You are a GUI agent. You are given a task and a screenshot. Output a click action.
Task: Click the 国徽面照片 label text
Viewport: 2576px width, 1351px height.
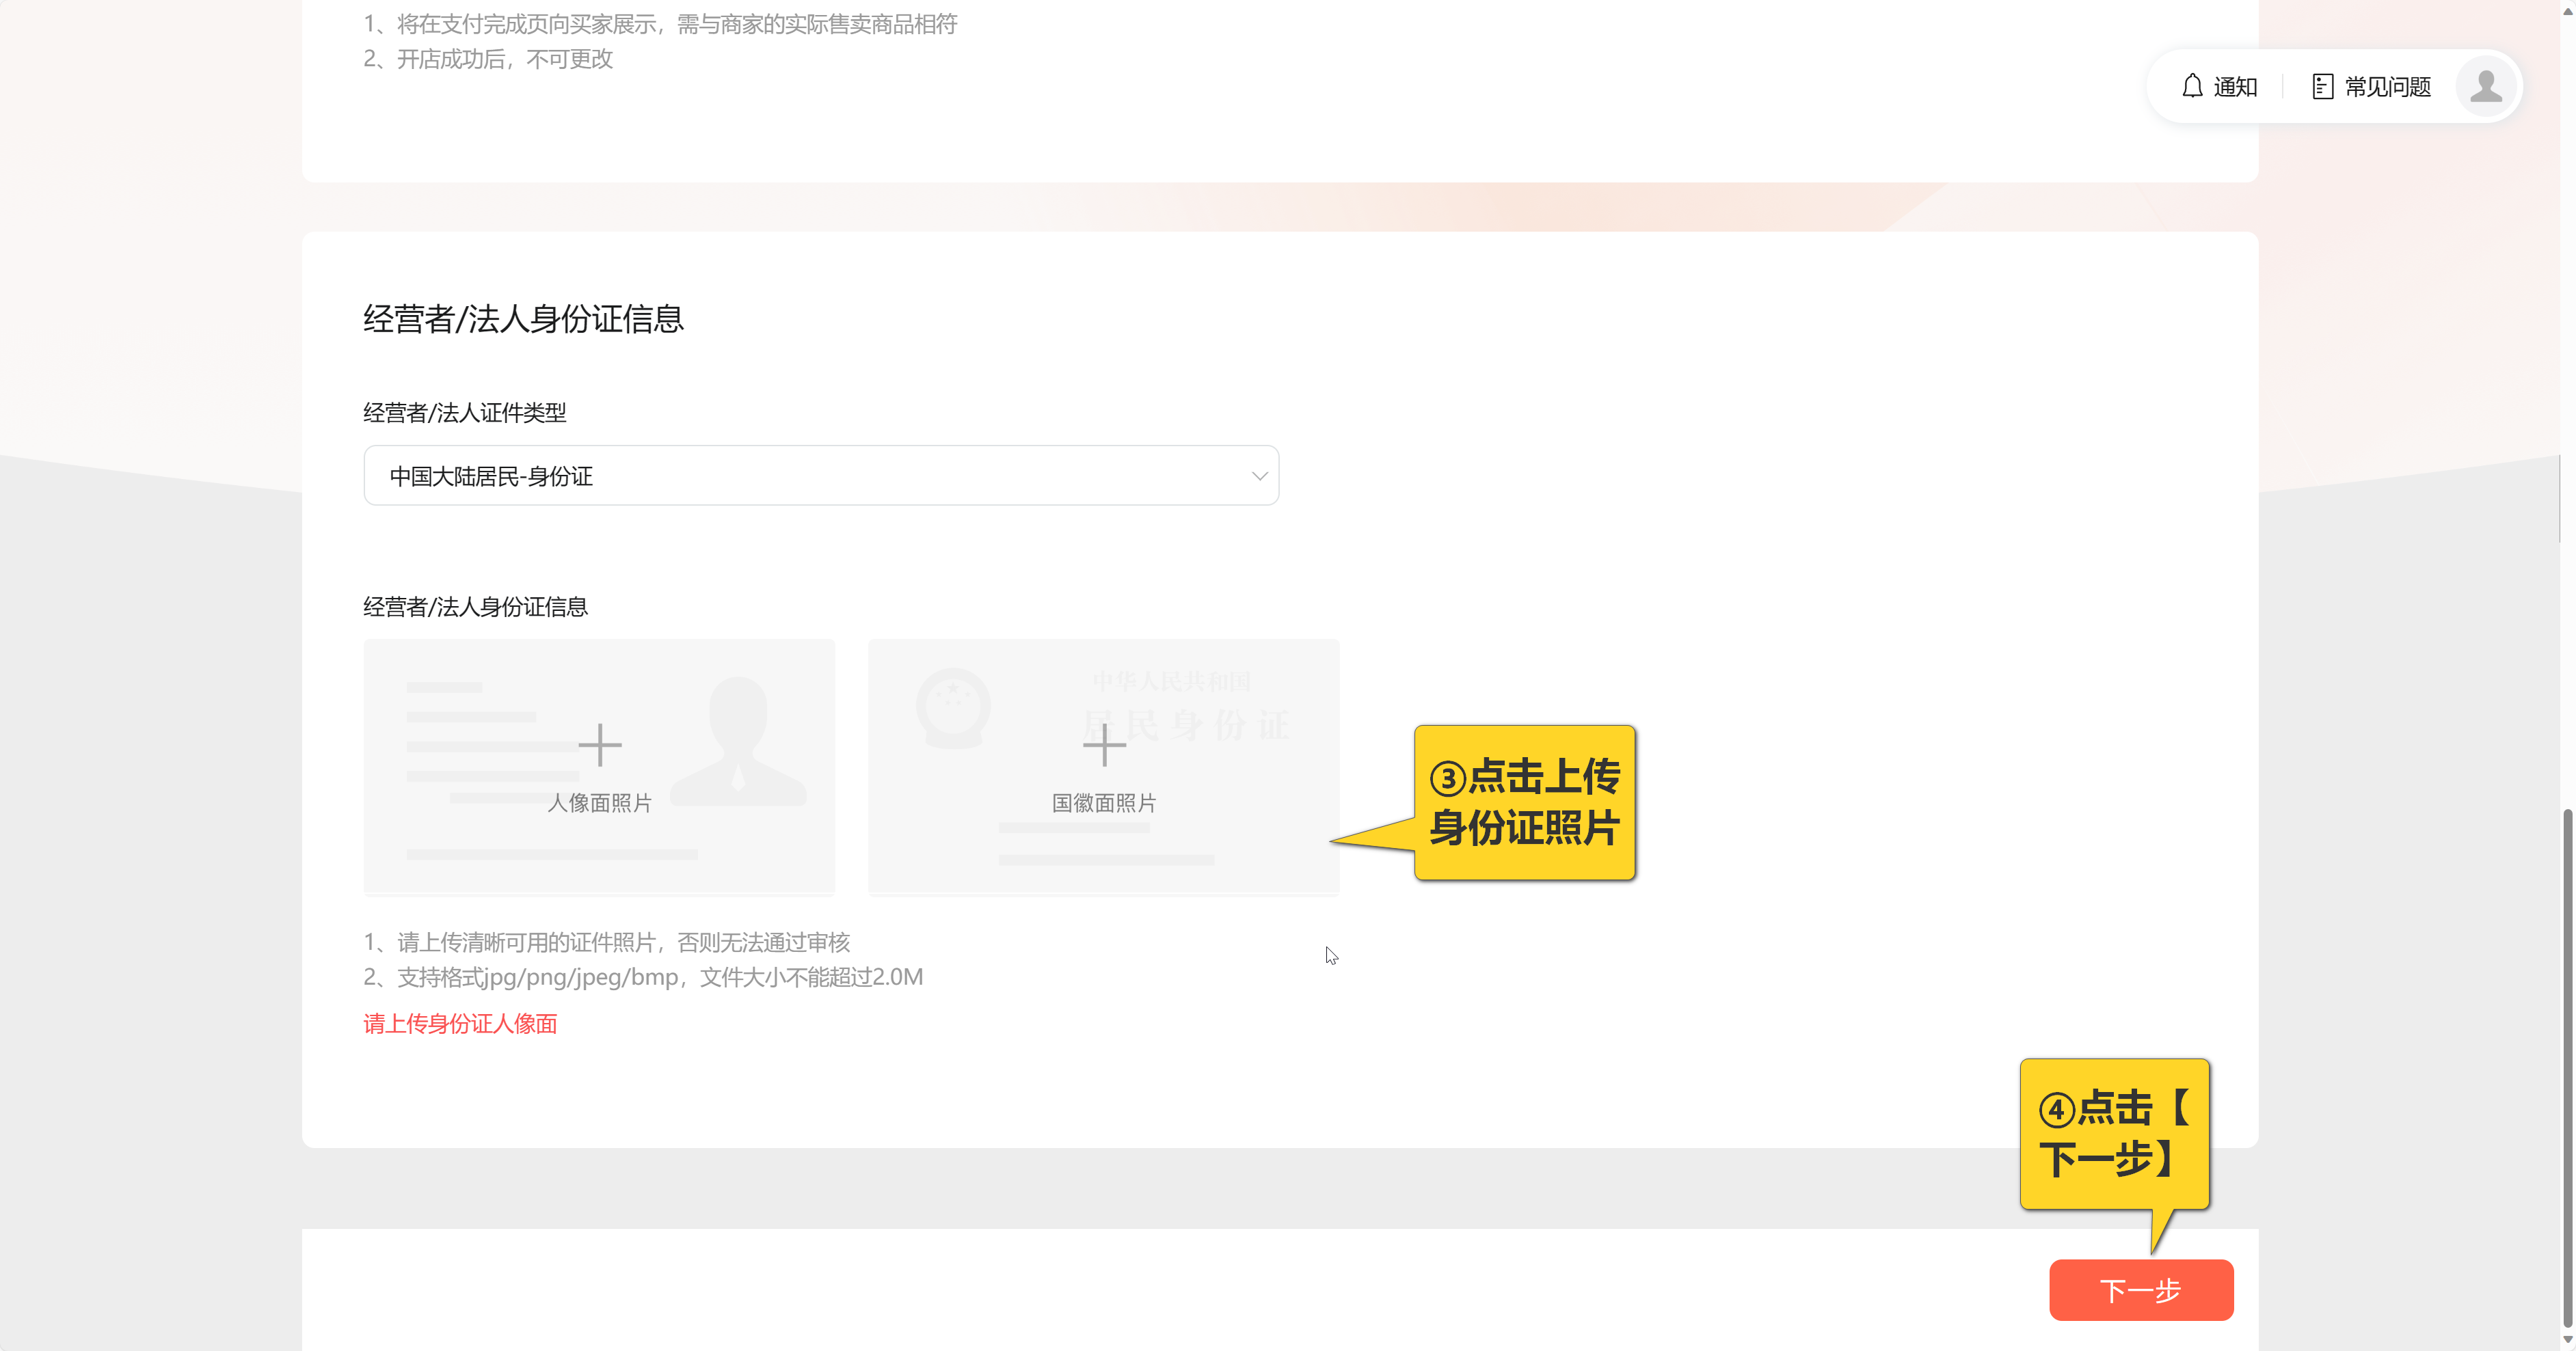(1104, 804)
